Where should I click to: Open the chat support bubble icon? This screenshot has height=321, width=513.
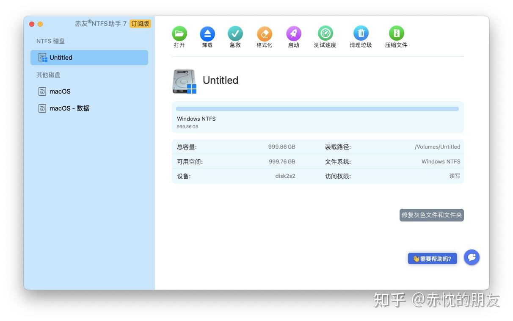point(472,257)
